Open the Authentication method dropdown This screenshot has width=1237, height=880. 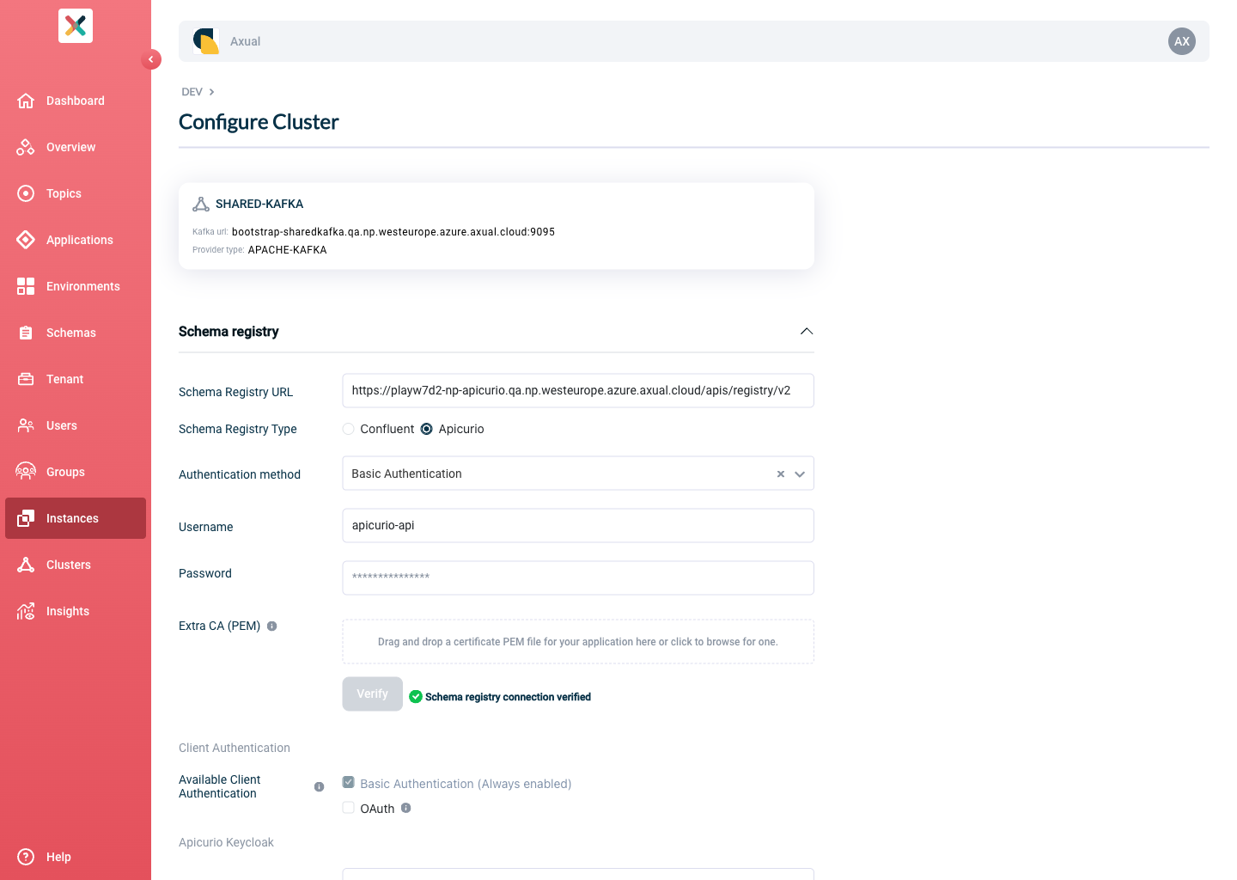tap(800, 474)
